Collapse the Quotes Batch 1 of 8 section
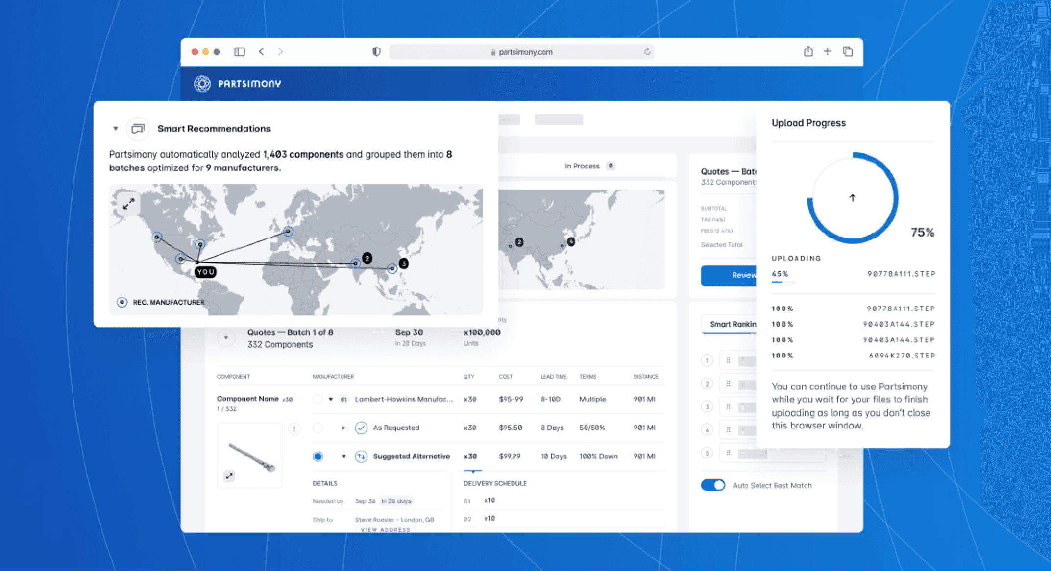1051x571 pixels. [226, 338]
